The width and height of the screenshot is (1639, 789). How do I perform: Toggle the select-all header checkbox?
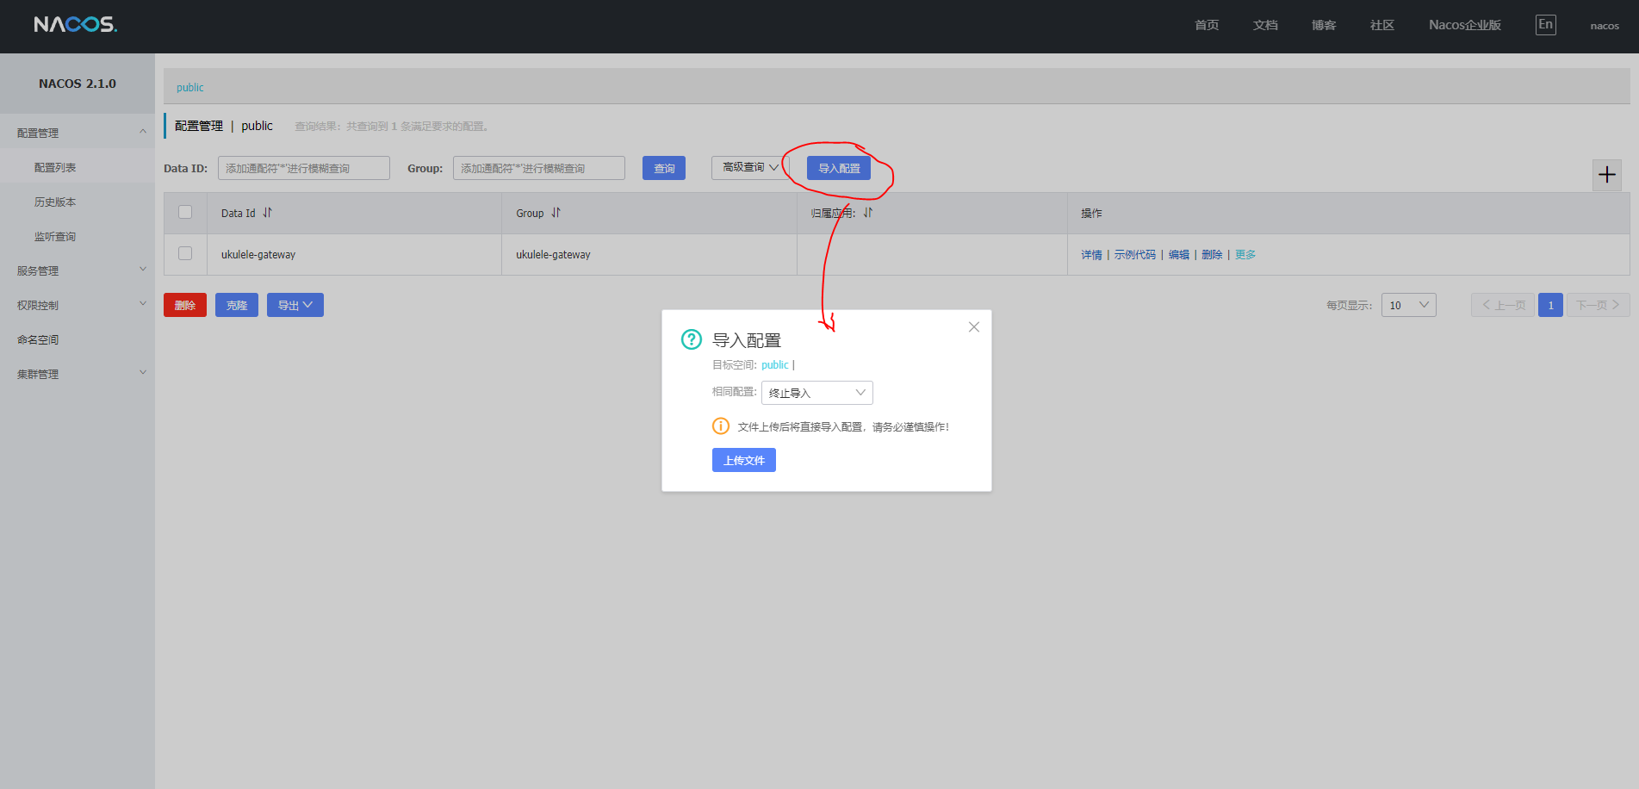(x=185, y=212)
